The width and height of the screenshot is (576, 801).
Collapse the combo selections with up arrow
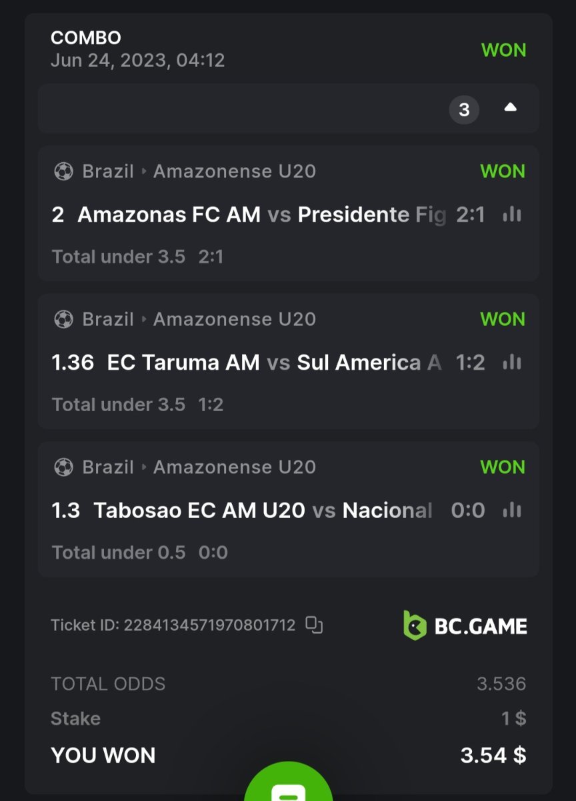click(511, 107)
